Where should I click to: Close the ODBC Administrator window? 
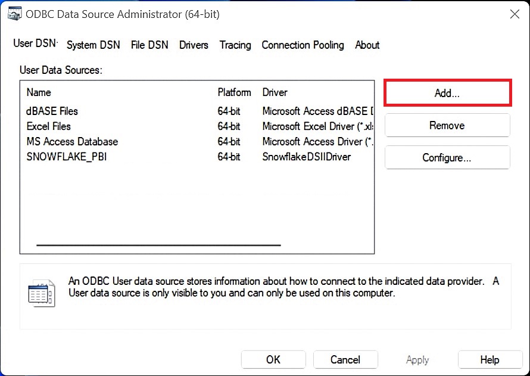[x=515, y=14]
